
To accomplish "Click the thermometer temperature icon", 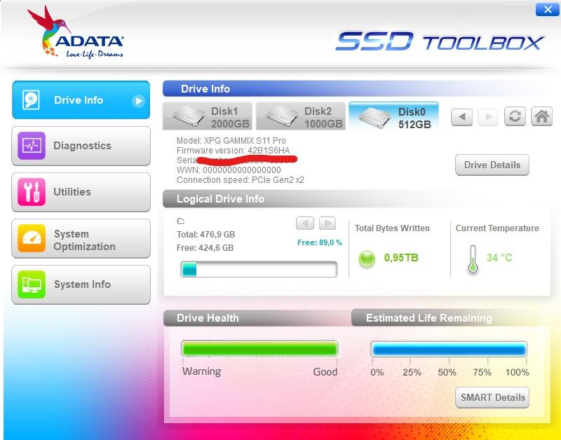I will (x=473, y=259).
